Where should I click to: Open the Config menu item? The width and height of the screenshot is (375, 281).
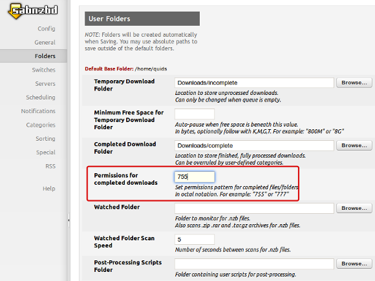(x=47, y=28)
